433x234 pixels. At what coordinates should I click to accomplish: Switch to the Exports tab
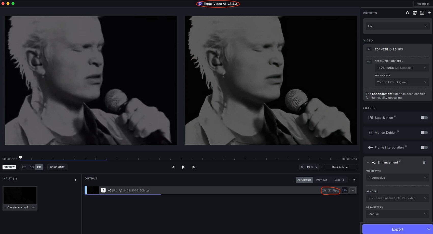click(x=339, y=180)
